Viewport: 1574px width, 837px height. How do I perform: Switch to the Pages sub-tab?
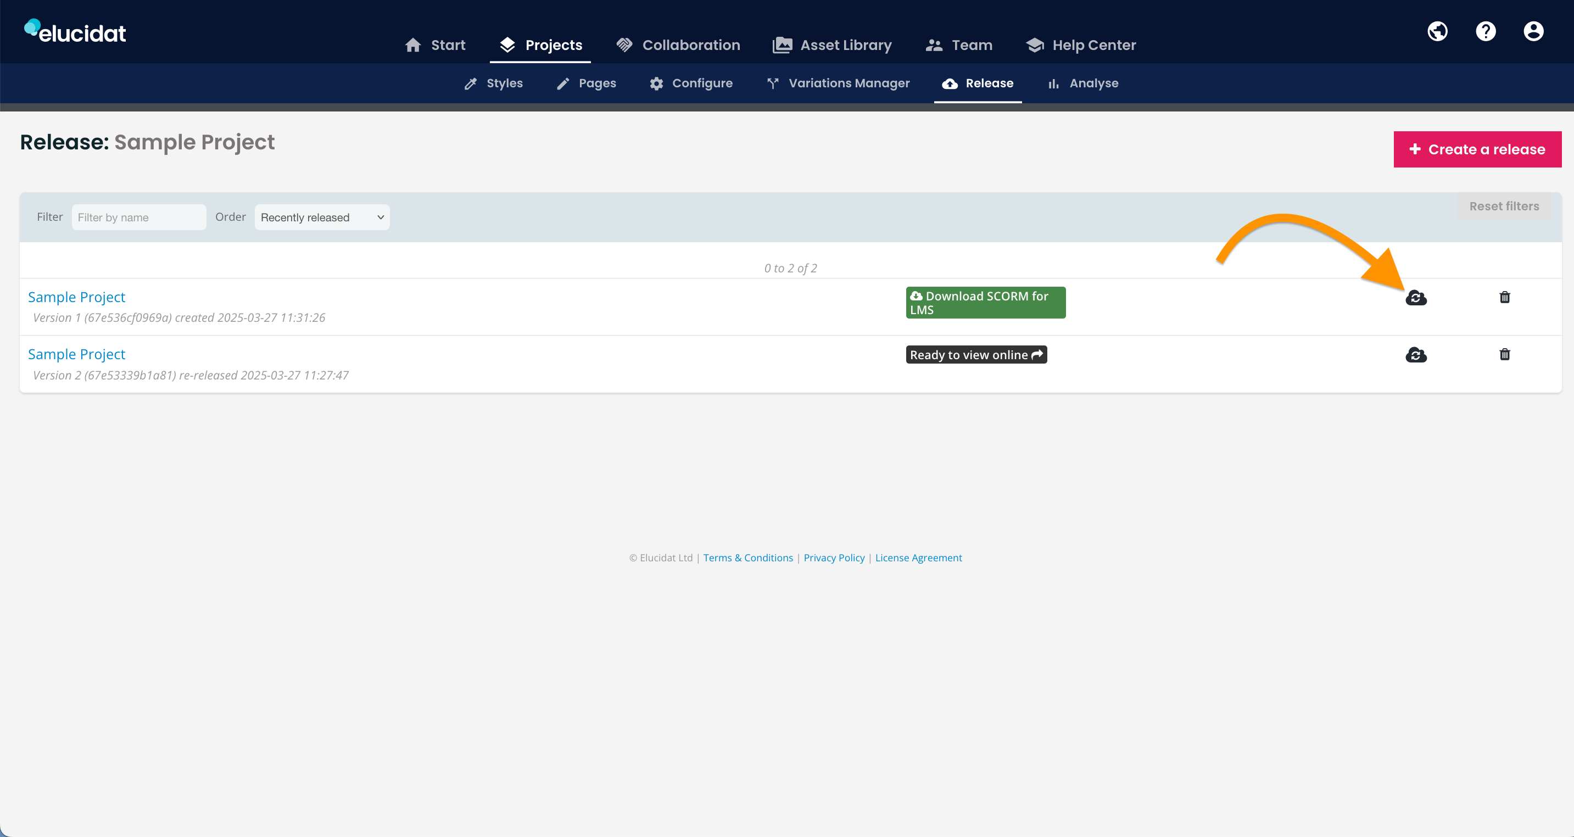[x=586, y=83]
